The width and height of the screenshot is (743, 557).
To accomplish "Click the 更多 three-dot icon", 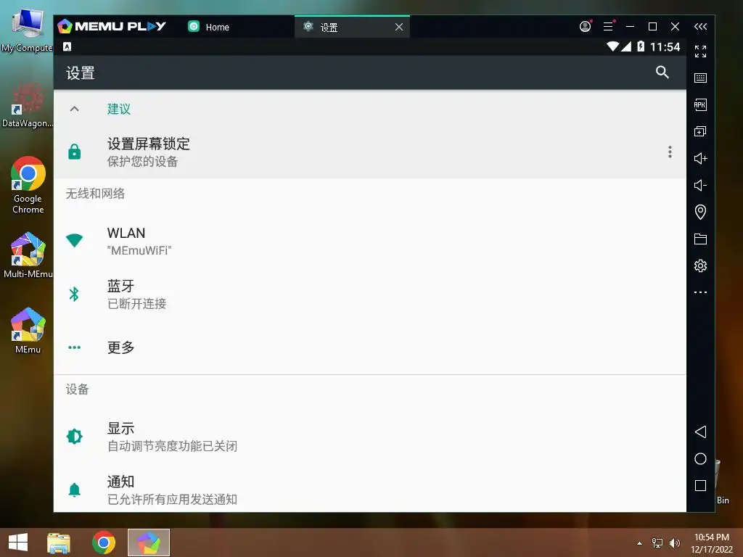I will 75,347.
